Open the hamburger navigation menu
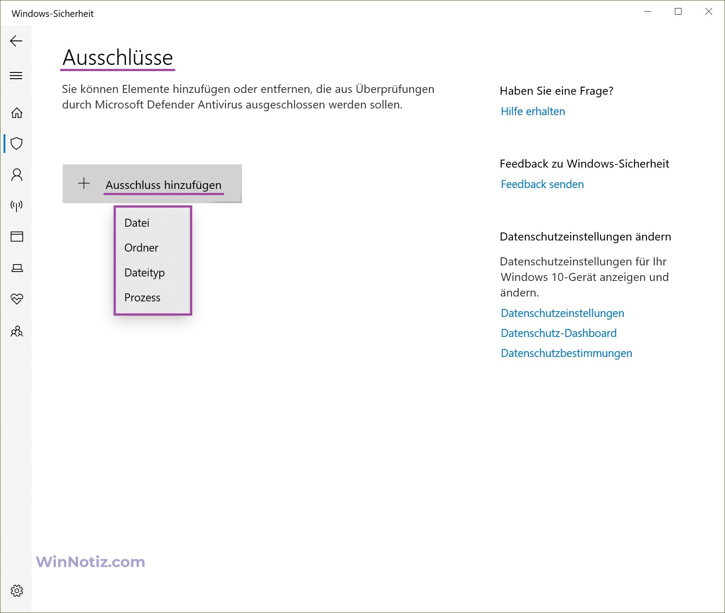Viewport: 725px width, 613px height. point(16,76)
